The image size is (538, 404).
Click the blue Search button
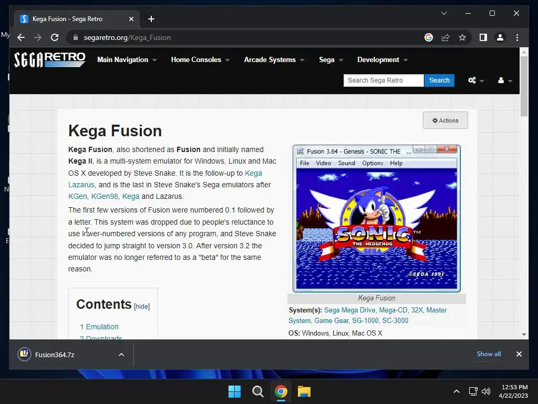click(439, 80)
